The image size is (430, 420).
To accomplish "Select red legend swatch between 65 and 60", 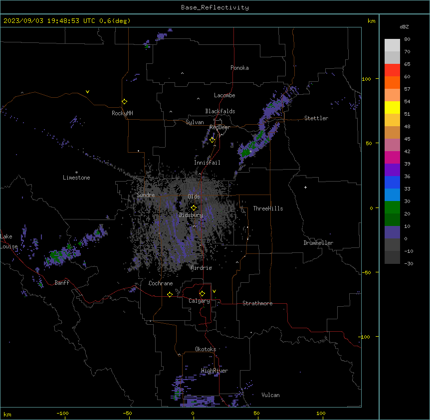I will pyautogui.click(x=392, y=70).
